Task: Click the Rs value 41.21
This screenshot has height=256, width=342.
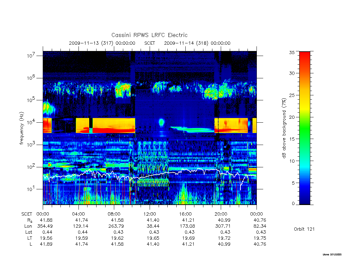Action: (x=188, y=220)
